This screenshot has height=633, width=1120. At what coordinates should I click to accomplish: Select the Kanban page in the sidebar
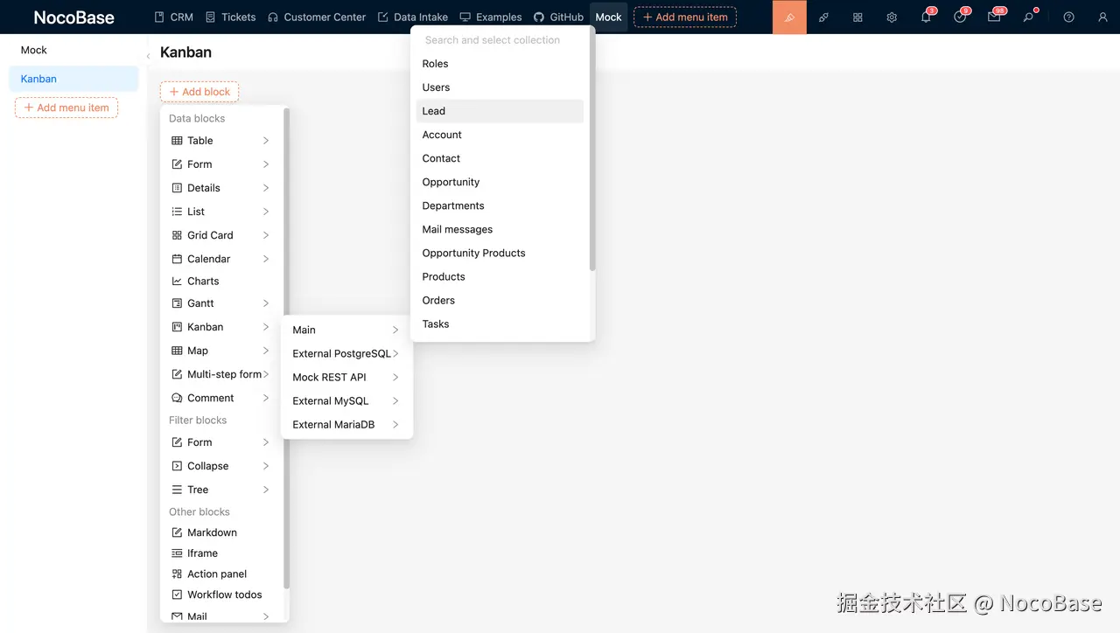coord(38,78)
